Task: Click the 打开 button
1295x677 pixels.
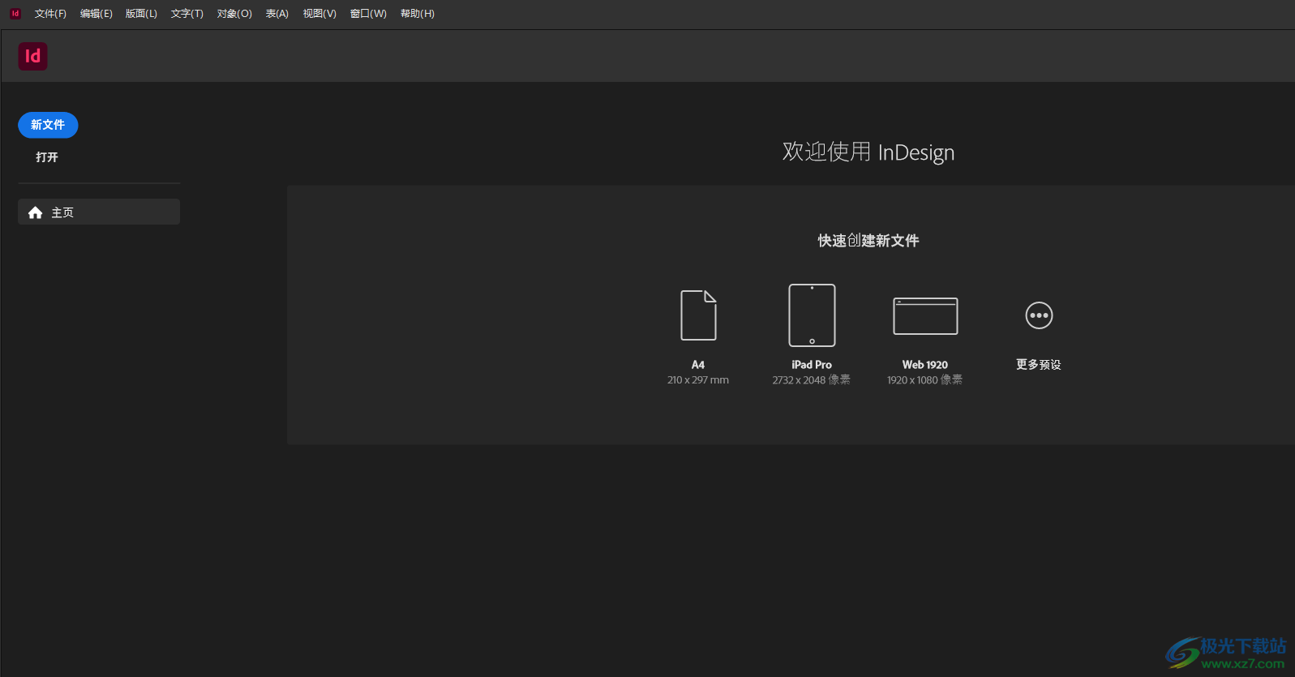Action: pyautogui.click(x=47, y=157)
